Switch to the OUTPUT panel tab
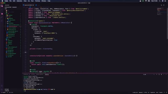Screen dimensions: 168x94 [33, 74]
